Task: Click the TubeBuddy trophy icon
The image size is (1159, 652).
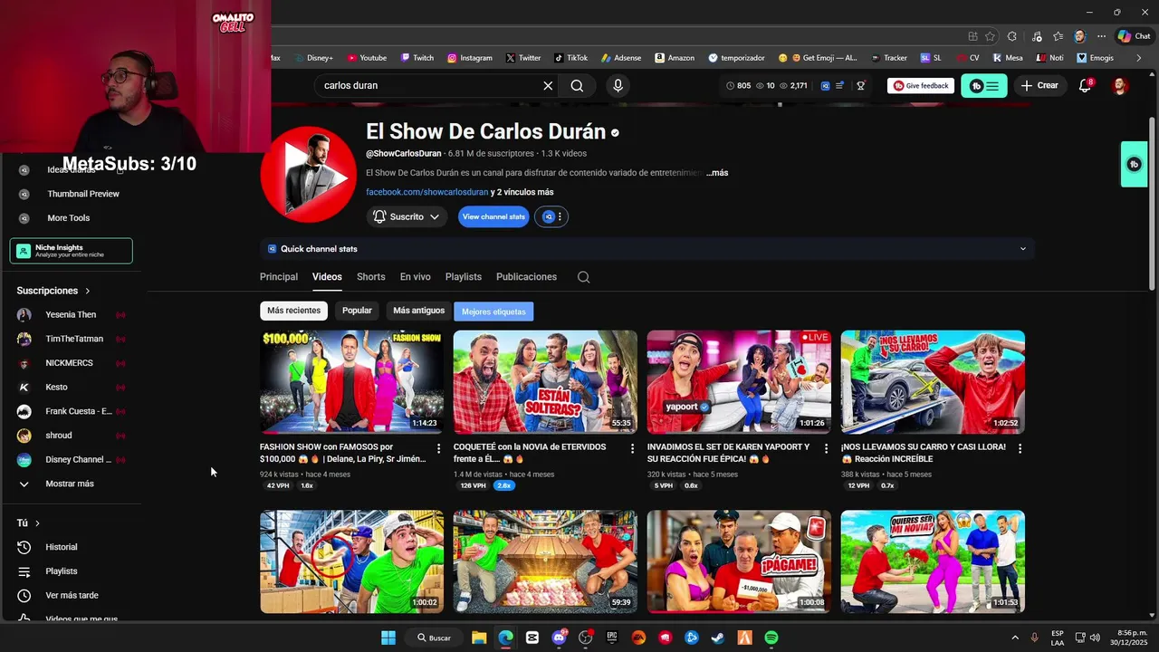Action: [x=861, y=85]
